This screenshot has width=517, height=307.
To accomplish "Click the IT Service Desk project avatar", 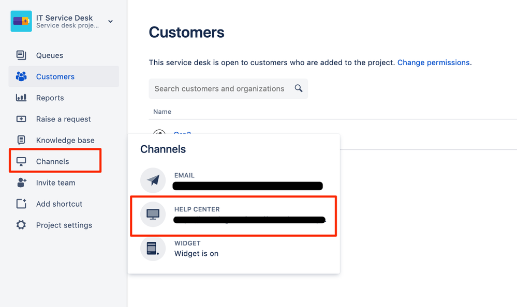I will point(21,21).
